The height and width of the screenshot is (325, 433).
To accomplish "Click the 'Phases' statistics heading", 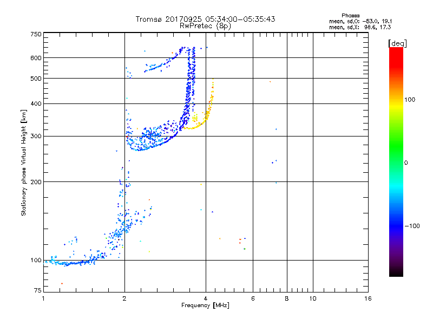I will tap(350, 16).
